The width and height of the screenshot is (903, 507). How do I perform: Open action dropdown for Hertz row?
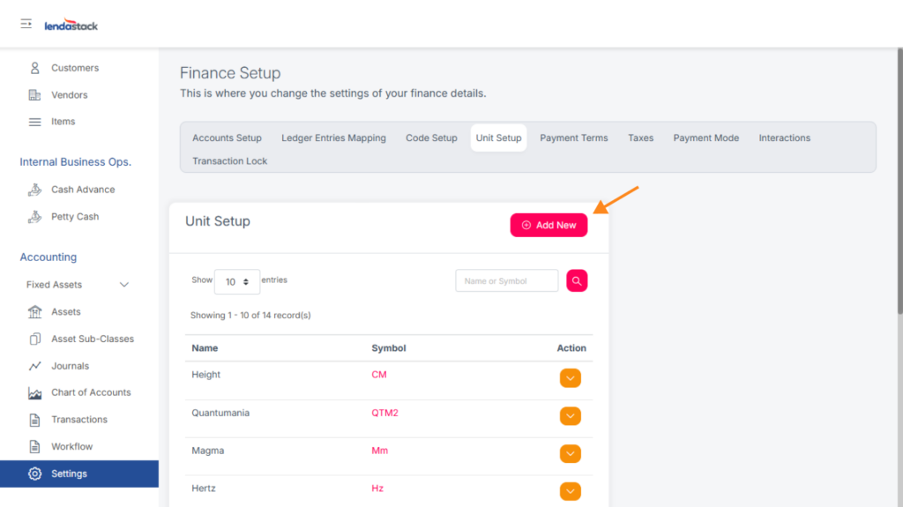[571, 491]
